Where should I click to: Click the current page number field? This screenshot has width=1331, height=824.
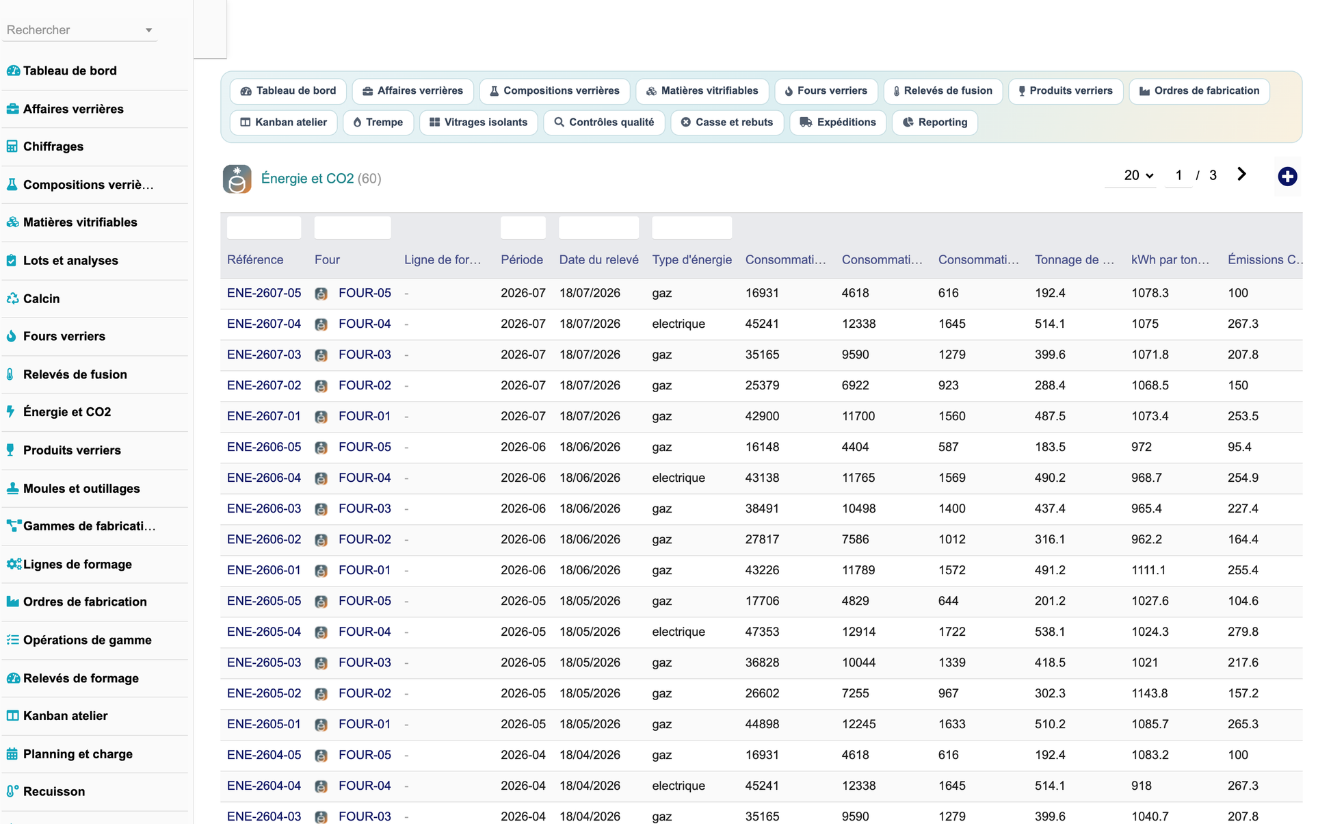pos(1178,176)
